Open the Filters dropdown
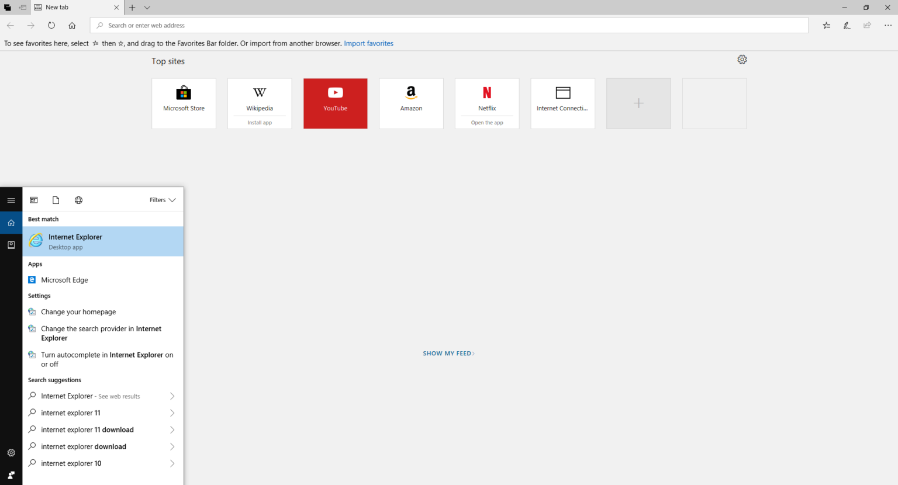Viewport: 898px width, 485px height. [162, 200]
